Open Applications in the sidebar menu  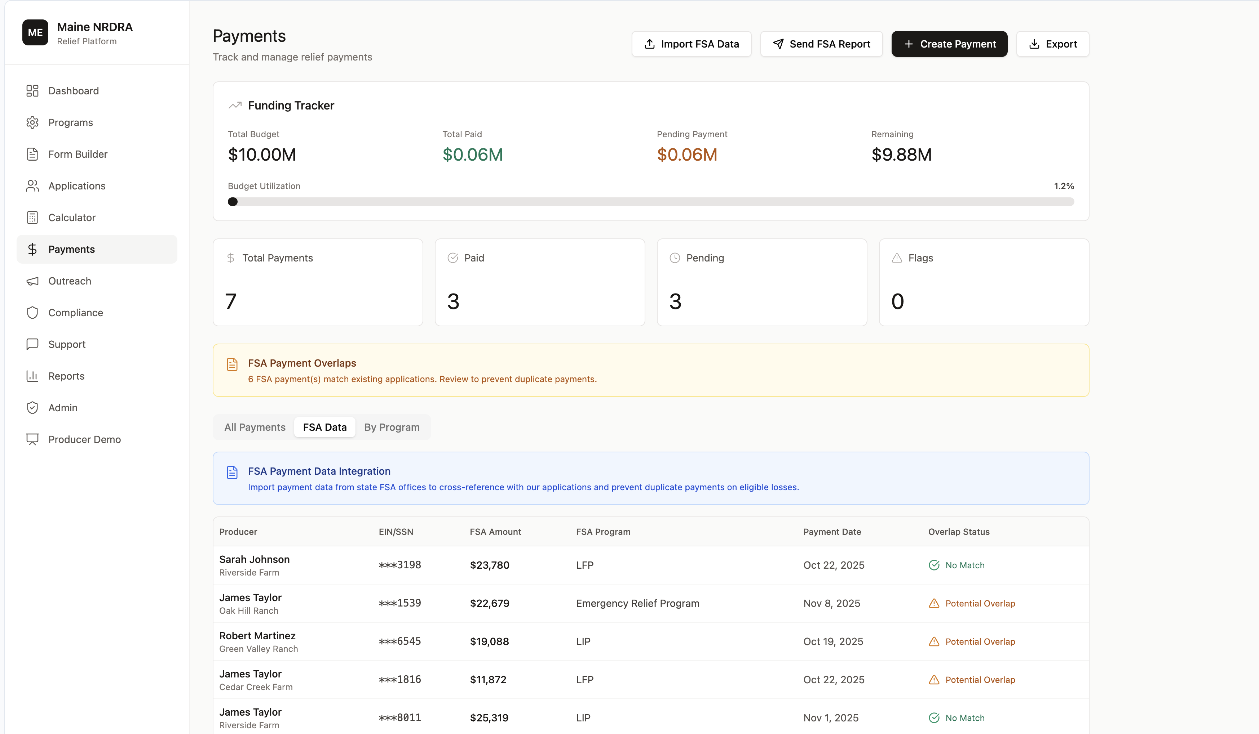(77, 185)
